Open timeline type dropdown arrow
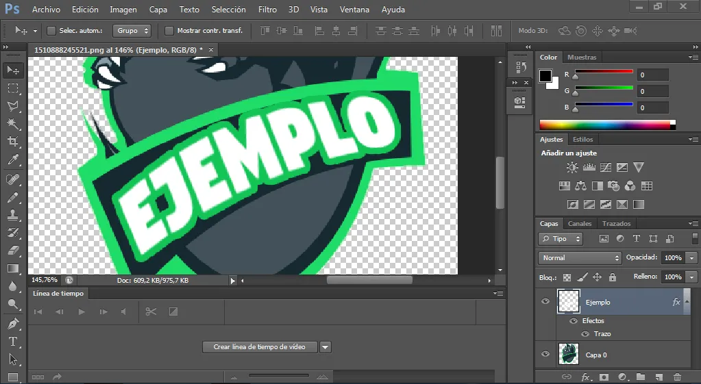 click(325, 347)
